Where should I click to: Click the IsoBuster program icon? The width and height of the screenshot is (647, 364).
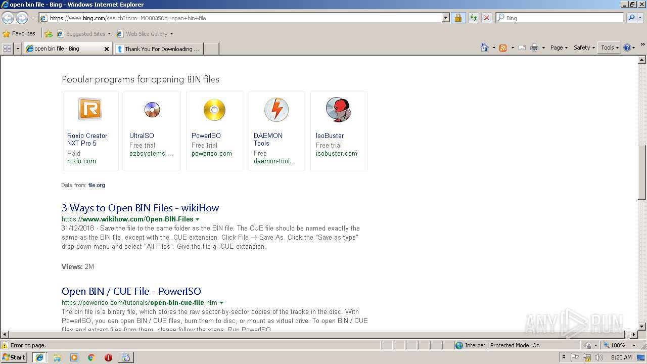click(339, 109)
